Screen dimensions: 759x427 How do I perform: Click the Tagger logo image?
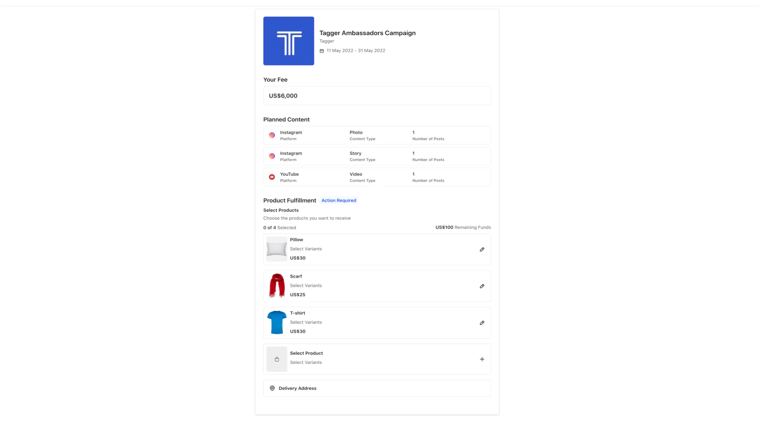click(288, 41)
